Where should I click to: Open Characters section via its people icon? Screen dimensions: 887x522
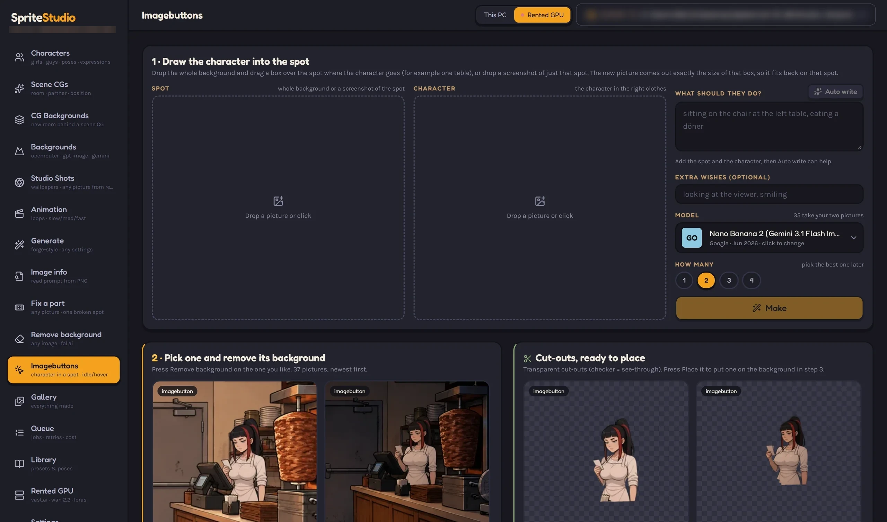click(x=19, y=57)
